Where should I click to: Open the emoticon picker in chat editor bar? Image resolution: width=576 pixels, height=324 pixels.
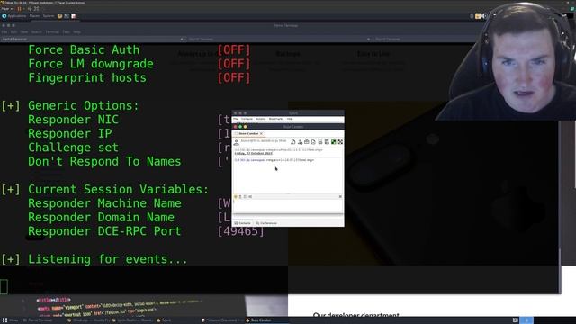[x=236, y=197]
